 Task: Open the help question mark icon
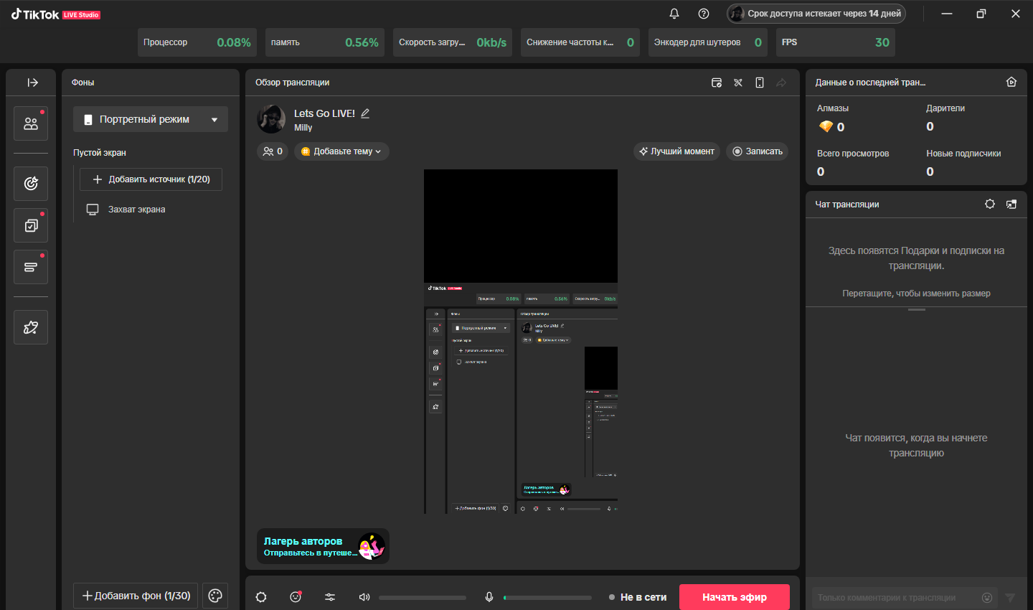coord(704,14)
